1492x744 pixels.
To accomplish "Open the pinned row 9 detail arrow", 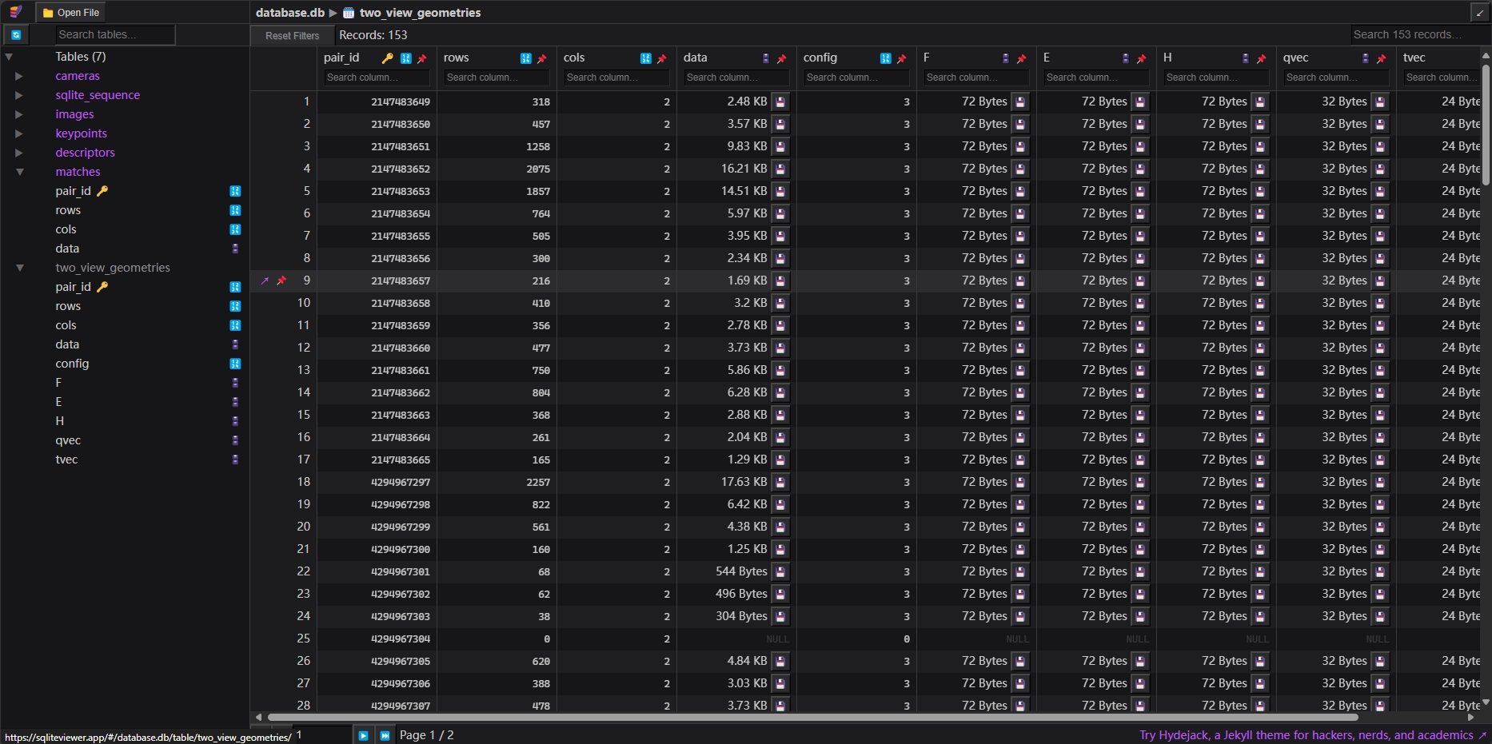I will [x=265, y=281].
